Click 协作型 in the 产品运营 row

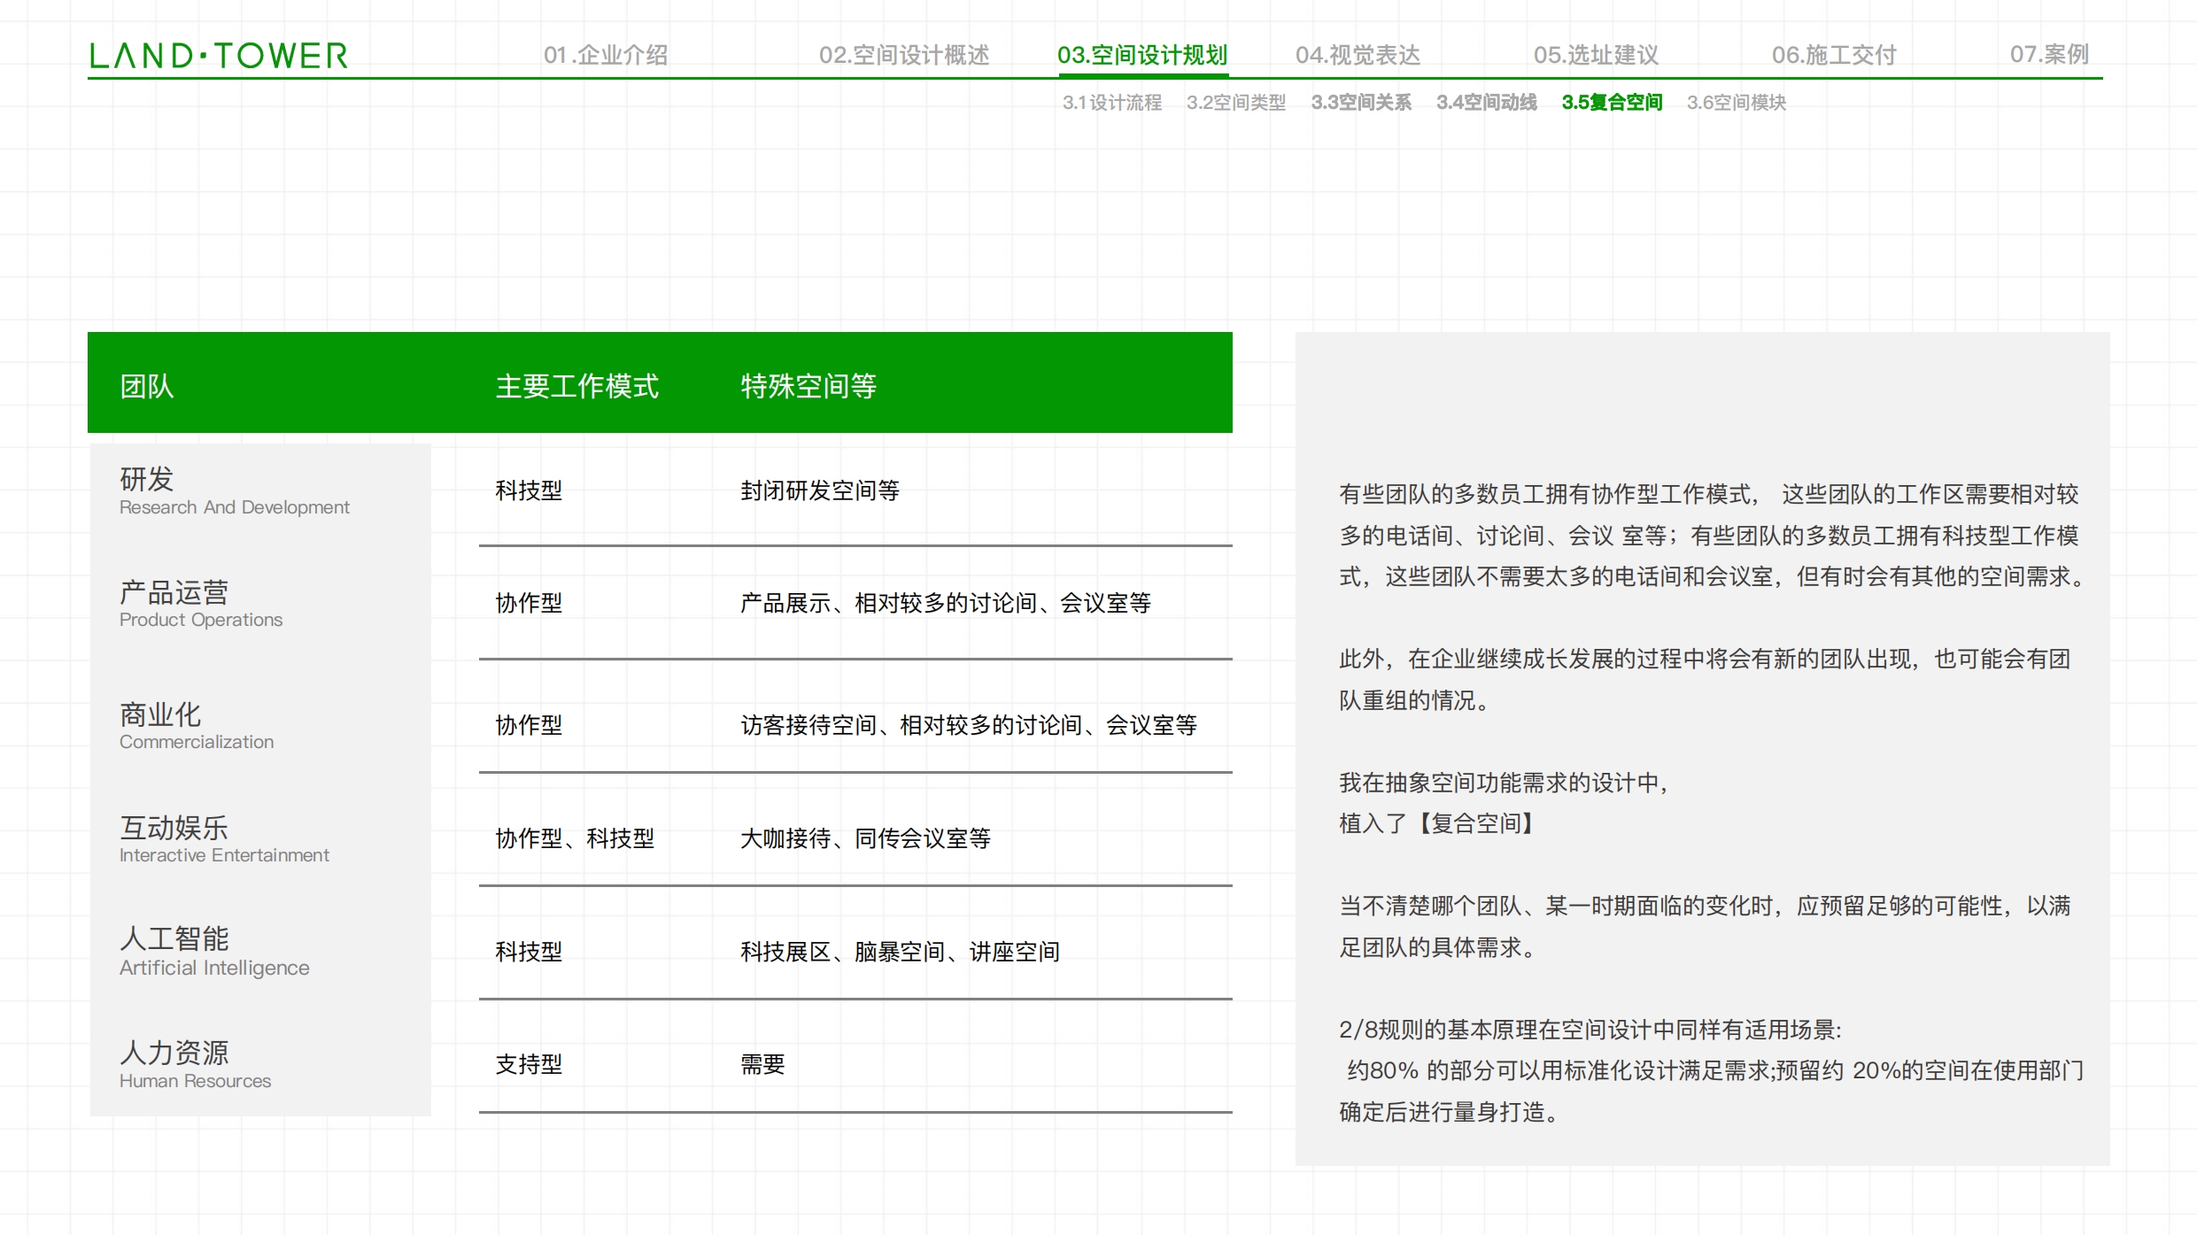click(x=529, y=603)
